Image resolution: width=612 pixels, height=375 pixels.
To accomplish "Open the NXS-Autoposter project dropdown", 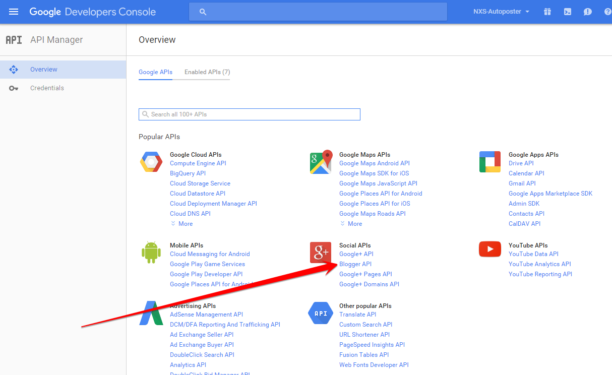I will pyautogui.click(x=501, y=12).
